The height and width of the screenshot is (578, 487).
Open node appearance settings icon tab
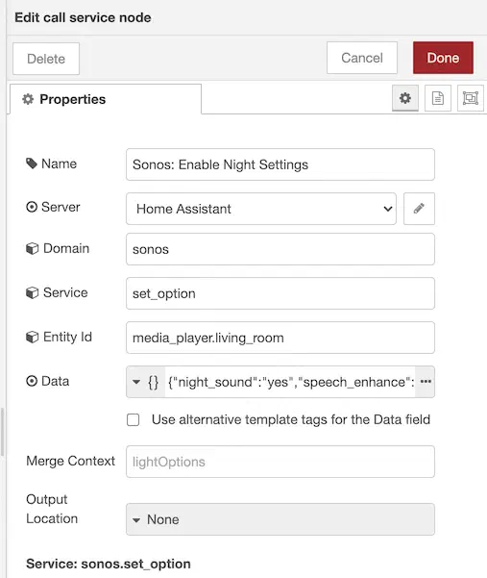coord(470,98)
